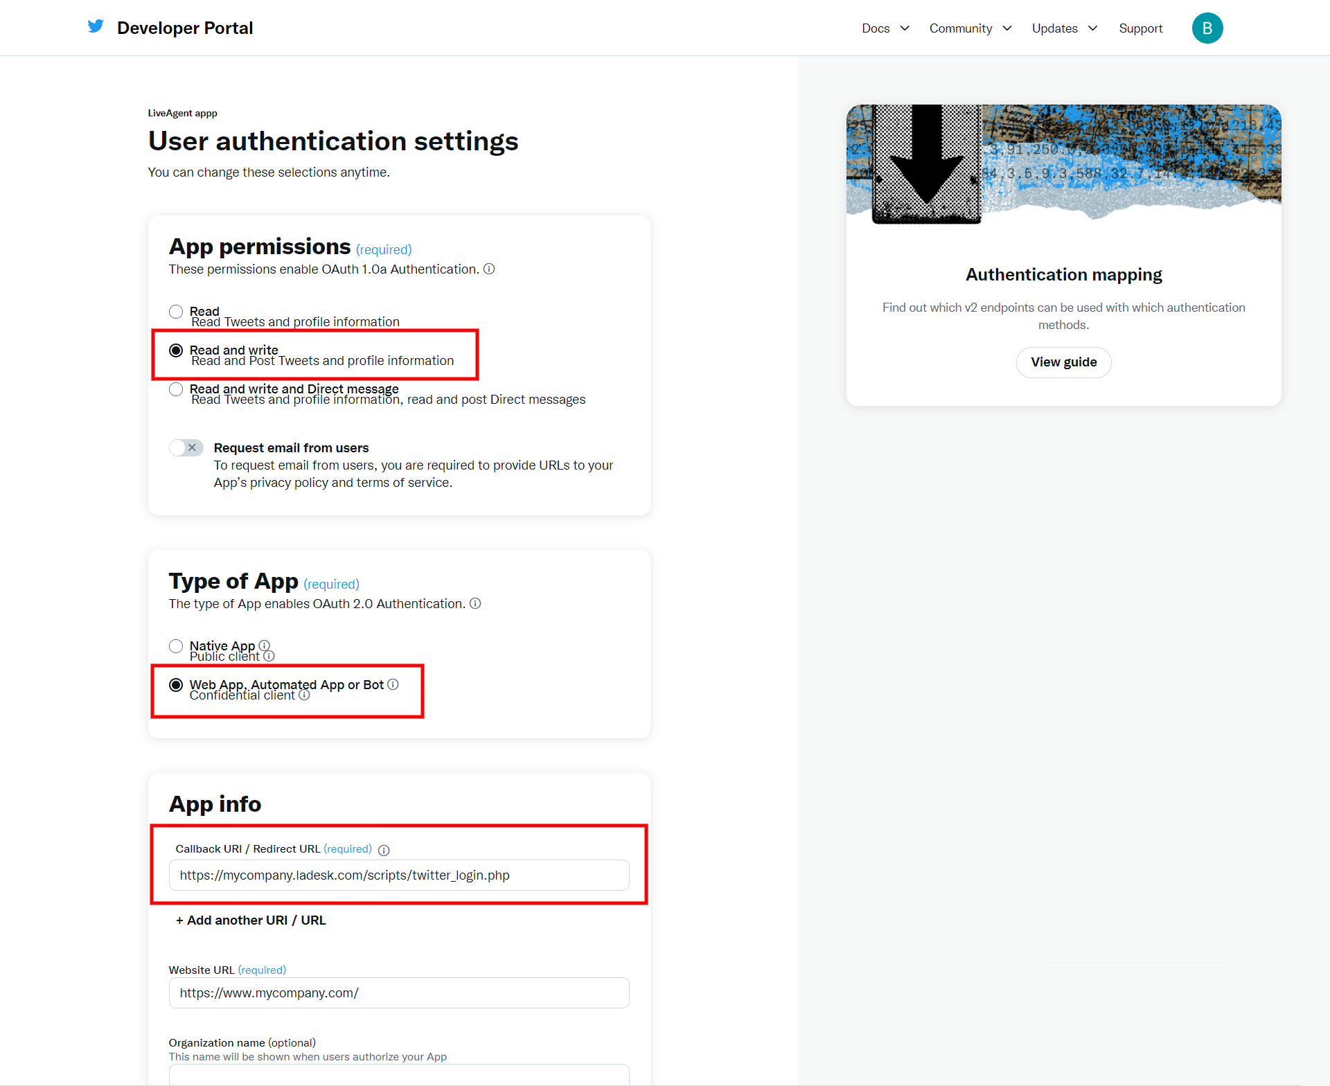Screen dimensions: 1330x1086
Task: Click info icon beside OAuth 1.0a Authentication
Action: 489,269
